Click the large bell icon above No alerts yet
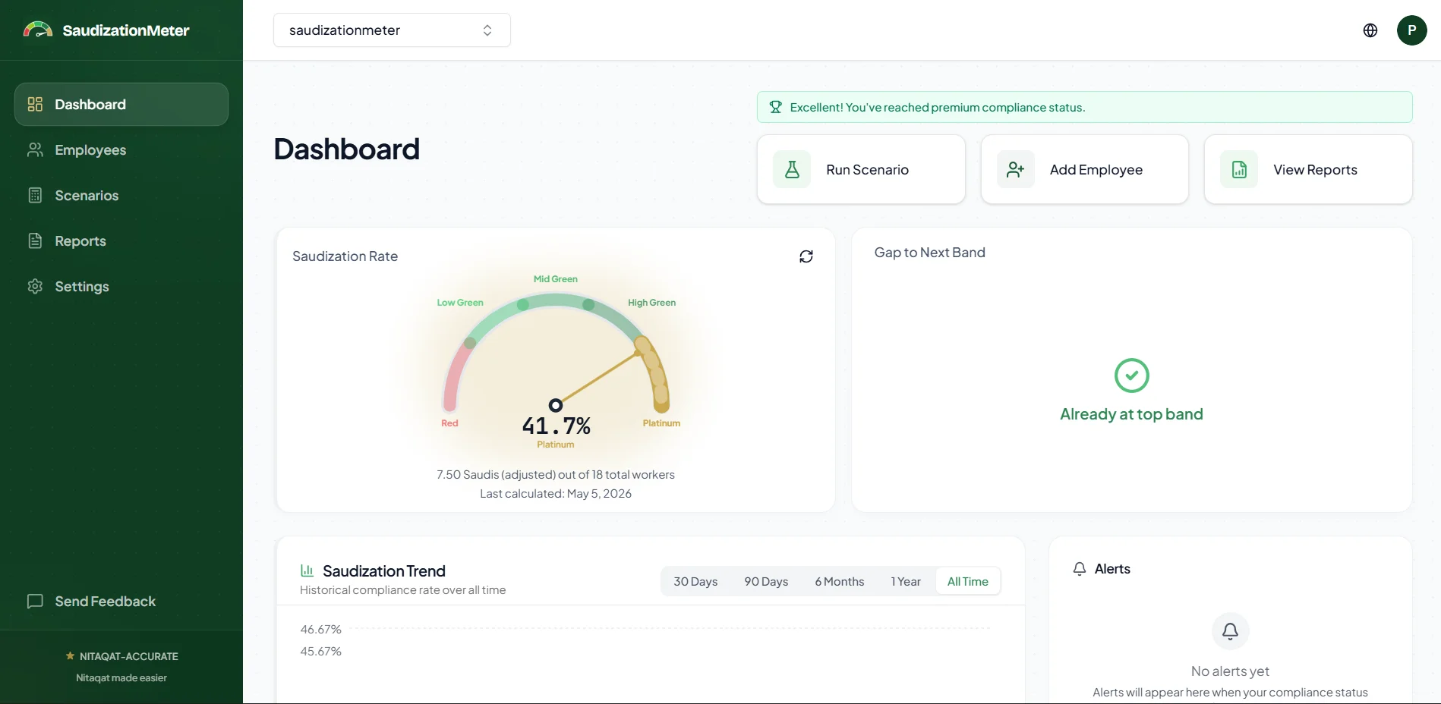The image size is (1441, 704). tap(1231, 631)
